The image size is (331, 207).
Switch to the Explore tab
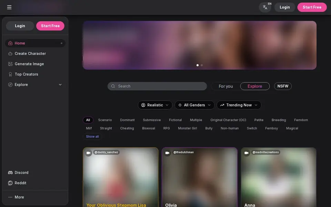(255, 86)
